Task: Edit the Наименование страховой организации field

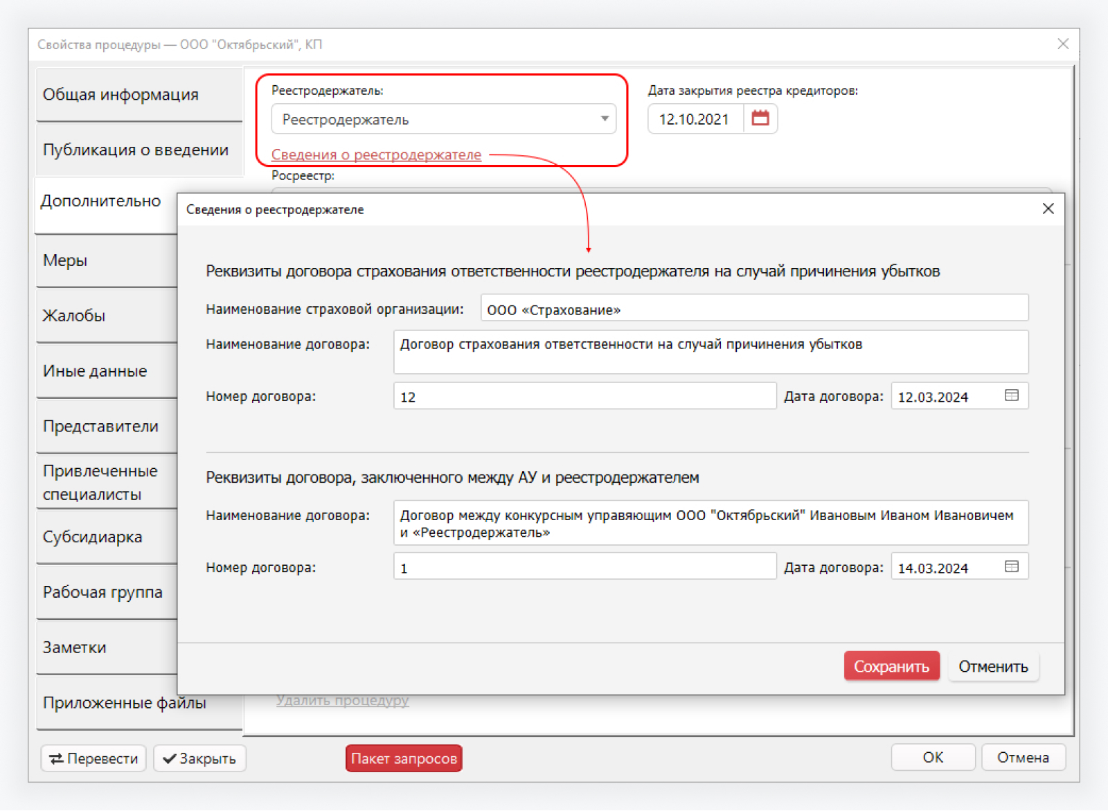Action: [x=754, y=308]
